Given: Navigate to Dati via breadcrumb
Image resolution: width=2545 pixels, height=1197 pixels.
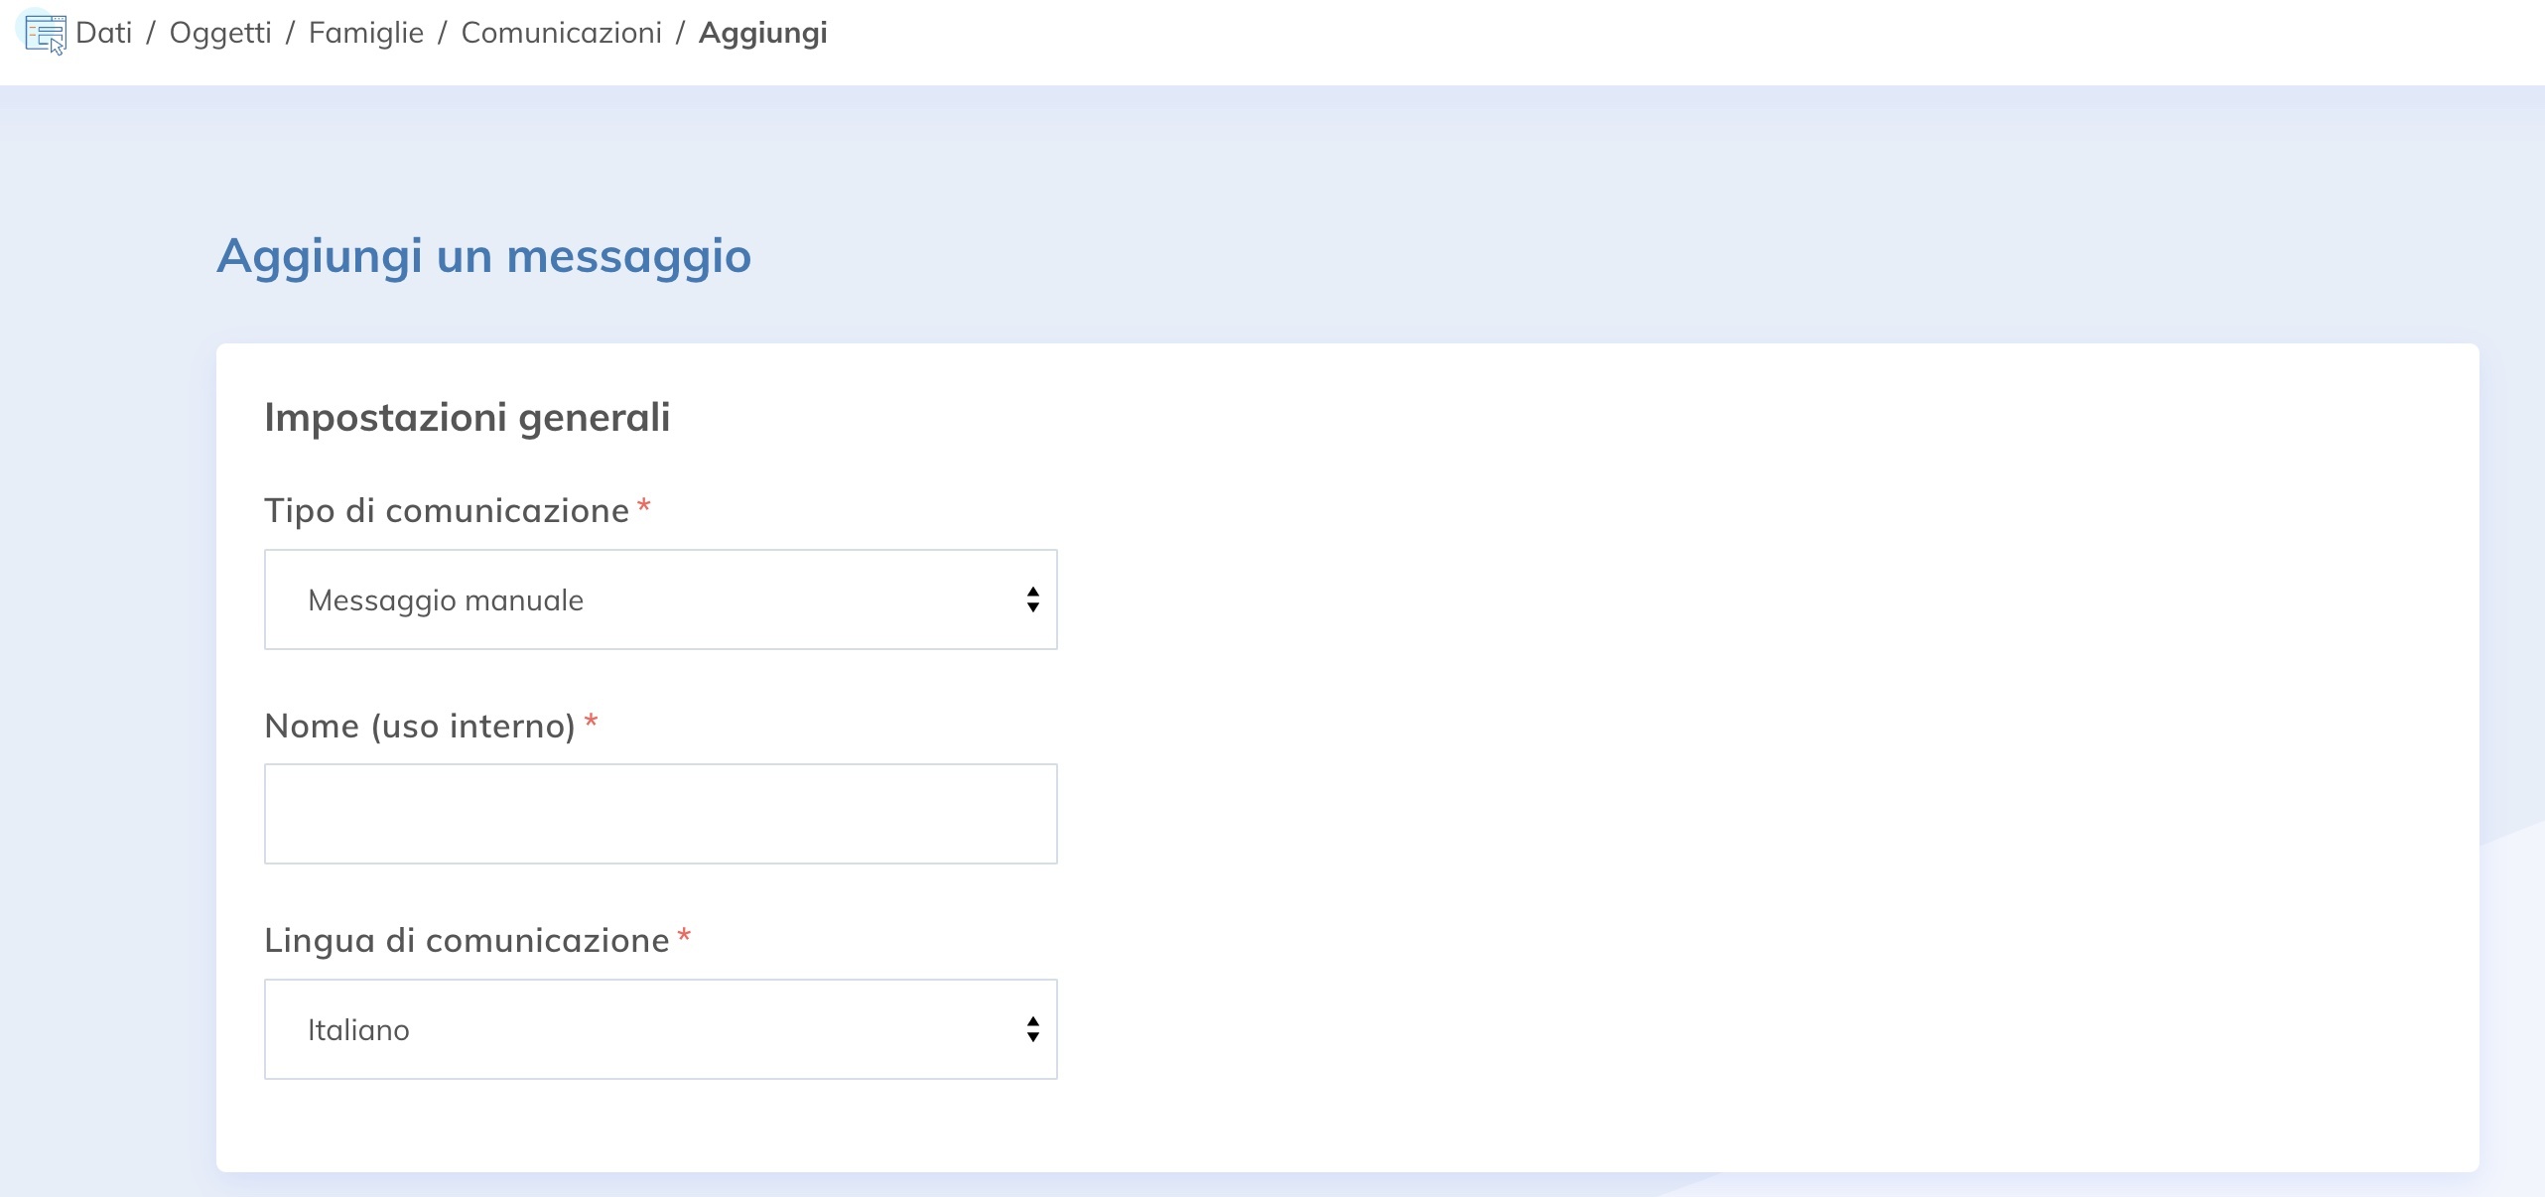Looking at the screenshot, I should click(103, 33).
